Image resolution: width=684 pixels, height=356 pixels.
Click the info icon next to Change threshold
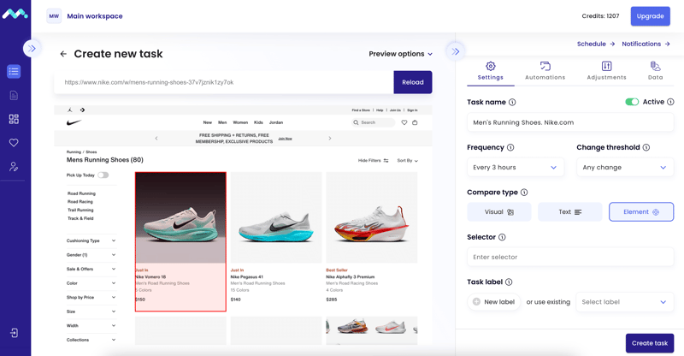646,147
